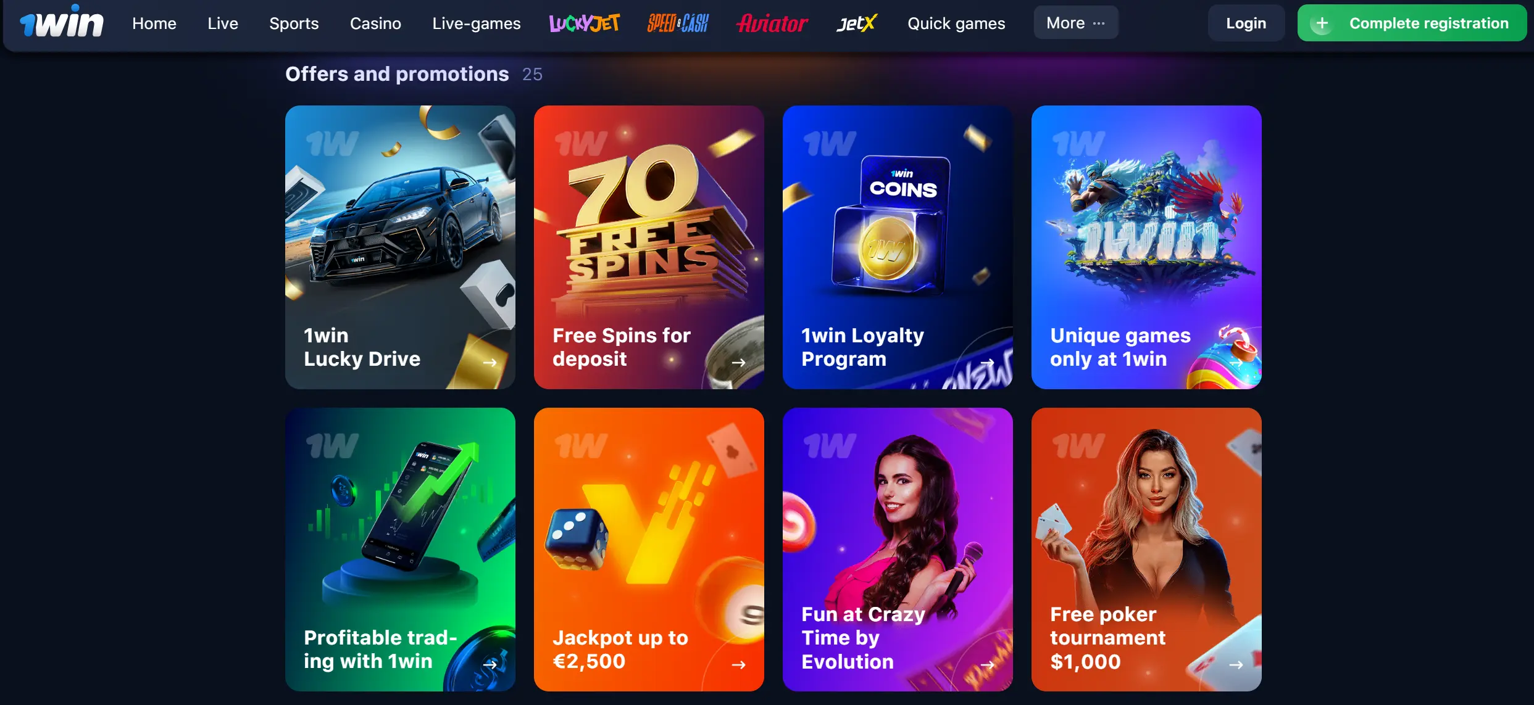Open Unique games only at 1win card
Viewport: 1534px width, 705px height.
tap(1146, 247)
